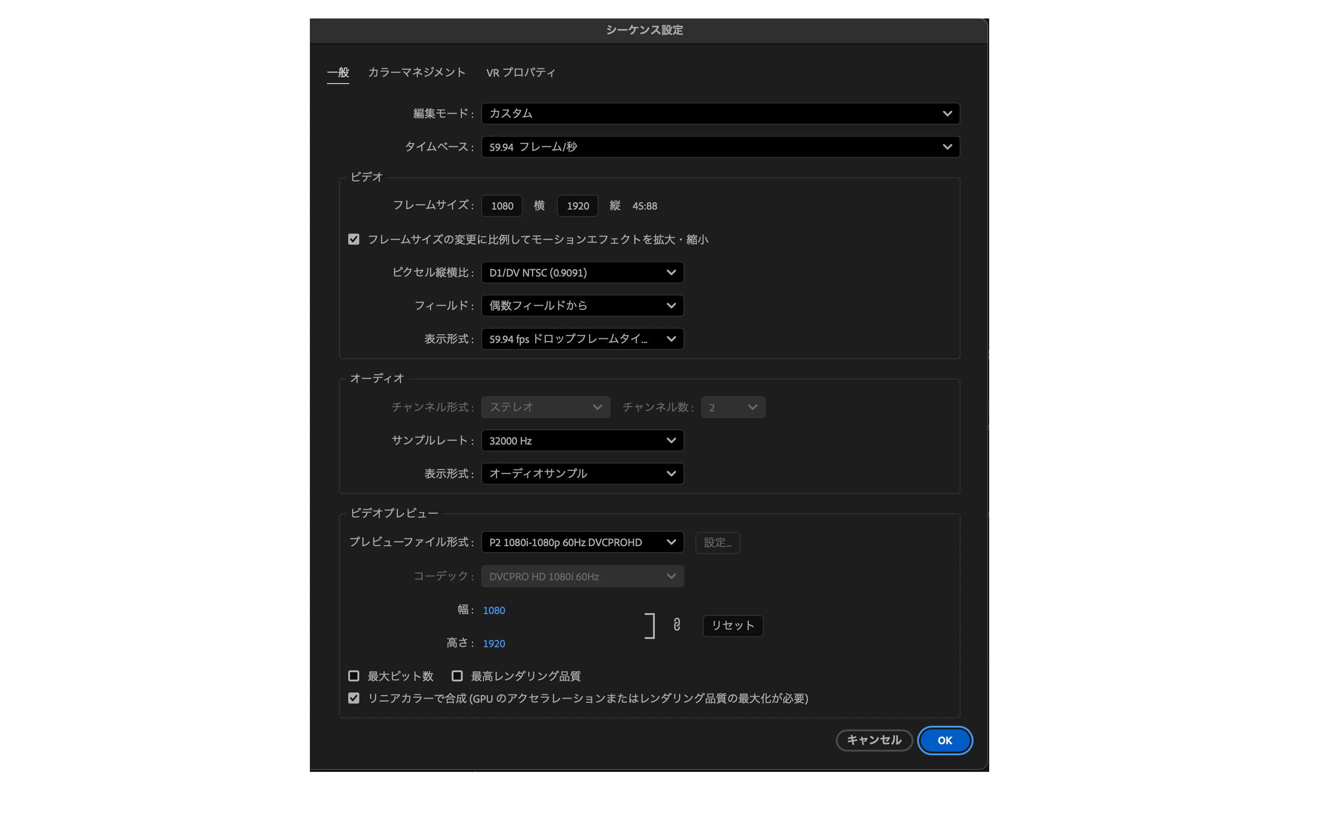The width and height of the screenshot is (1330, 831).
Task: Open the サンプルレート dropdown
Action: coord(582,441)
